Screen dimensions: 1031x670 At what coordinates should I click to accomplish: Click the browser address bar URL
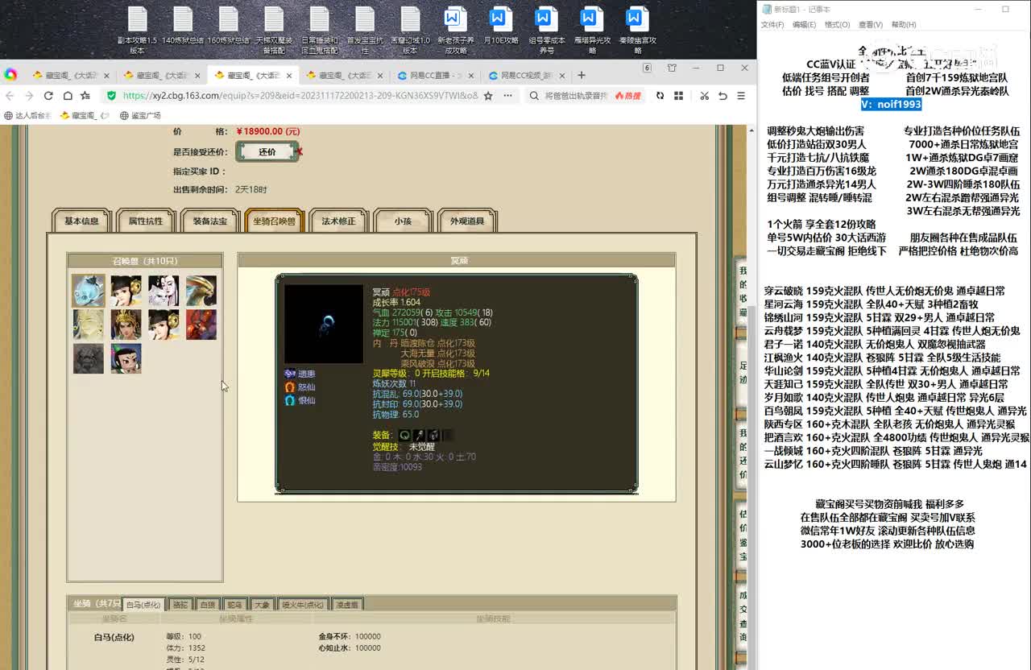pos(300,96)
